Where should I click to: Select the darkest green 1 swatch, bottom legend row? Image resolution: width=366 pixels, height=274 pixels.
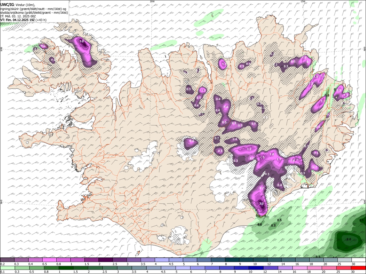coord(66,268)
